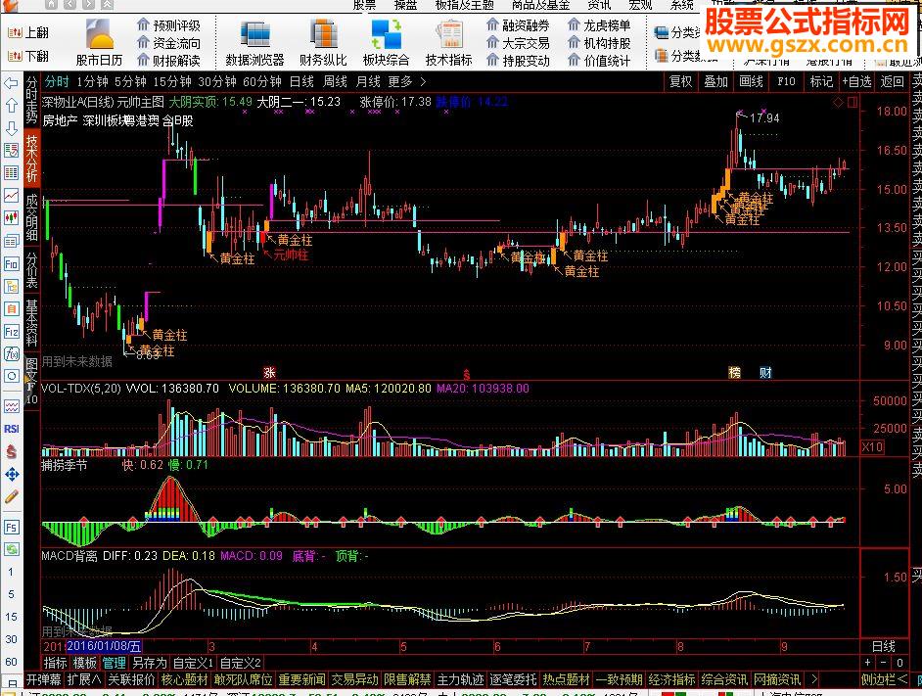Click the 指标 tab at bottom
The width and height of the screenshot is (922, 696).
pos(55,663)
